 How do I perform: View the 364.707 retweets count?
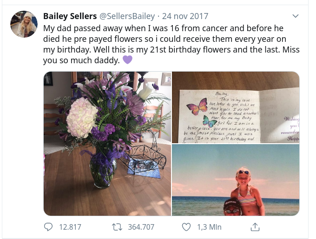click(x=141, y=227)
